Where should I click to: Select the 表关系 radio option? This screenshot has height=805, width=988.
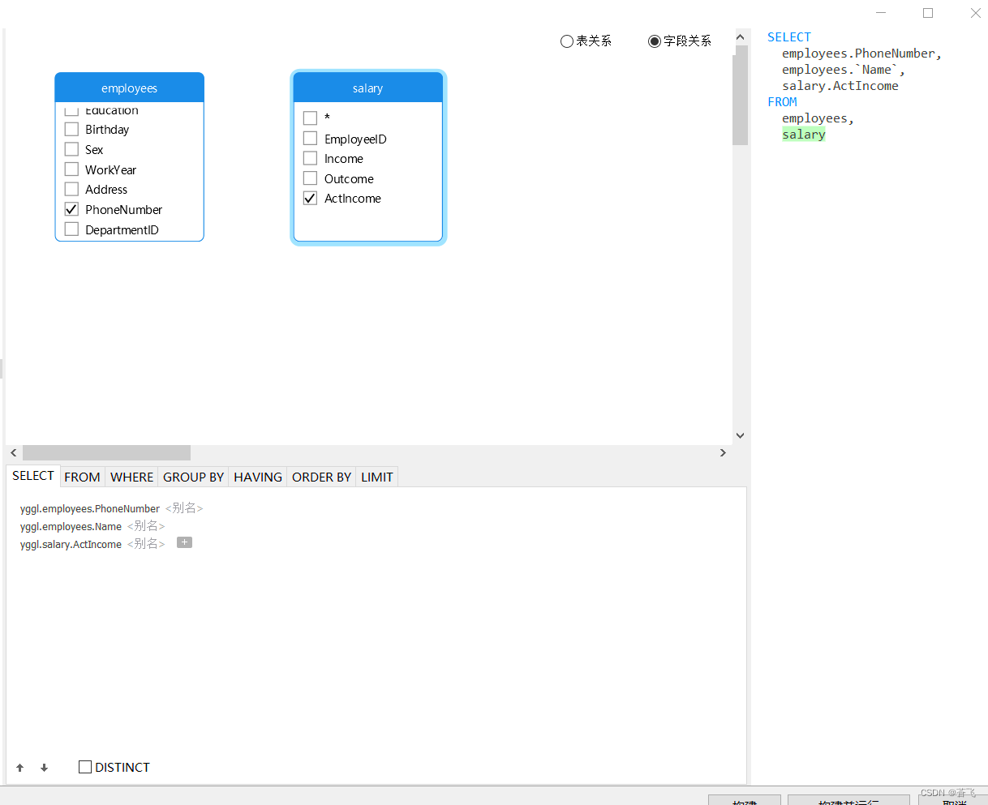pyautogui.click(x=567, y=41)
